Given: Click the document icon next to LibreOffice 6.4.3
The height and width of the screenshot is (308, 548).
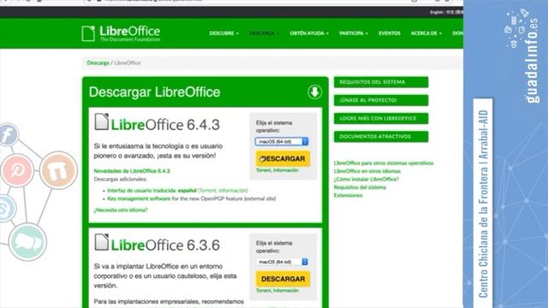Looking at the screenshot, I should pos(101,121).
